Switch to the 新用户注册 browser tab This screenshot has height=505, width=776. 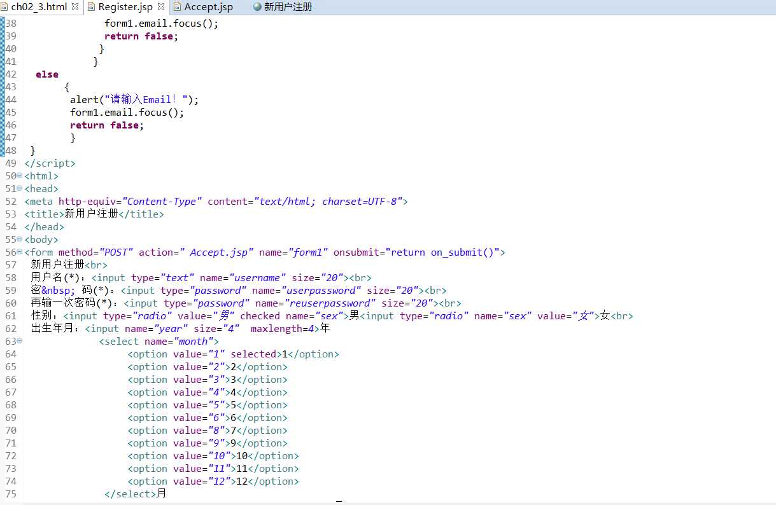point(283,7)
